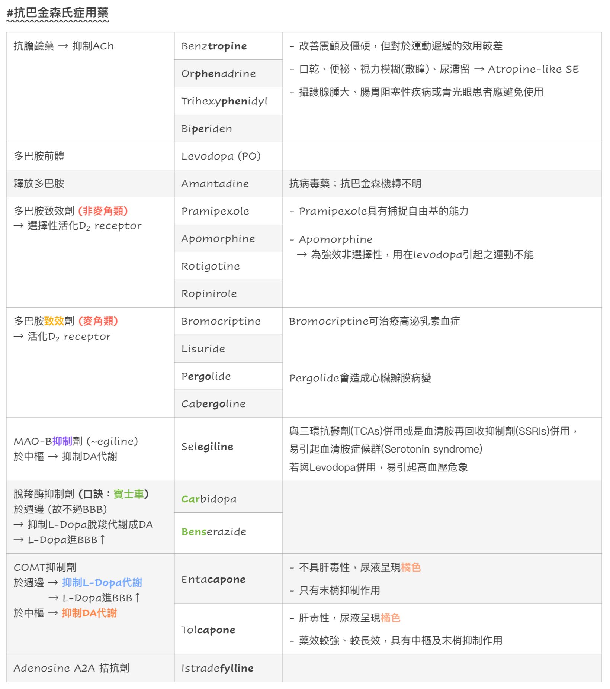Select the Cabergoline drug cell
This screenshot has width=610, height=689.
213,404
